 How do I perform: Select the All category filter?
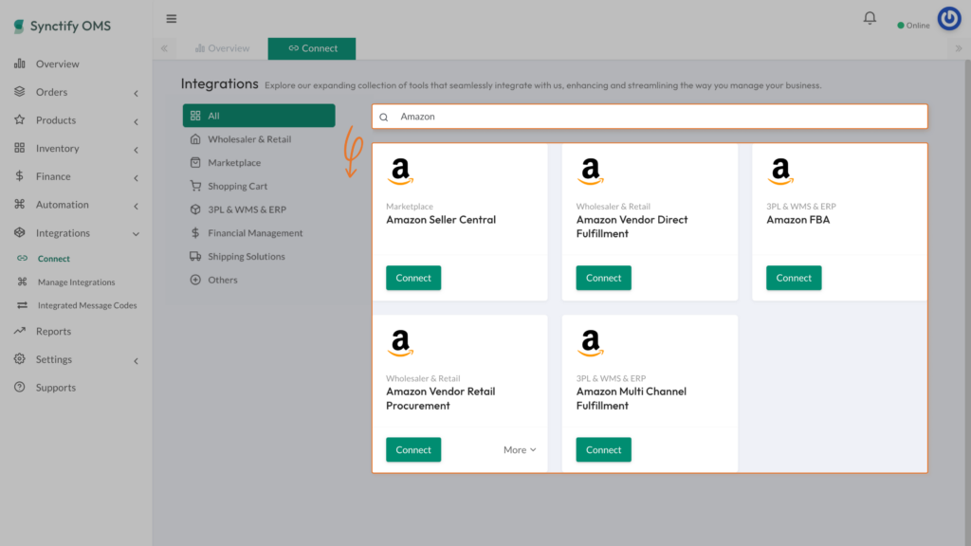(259, 116)
